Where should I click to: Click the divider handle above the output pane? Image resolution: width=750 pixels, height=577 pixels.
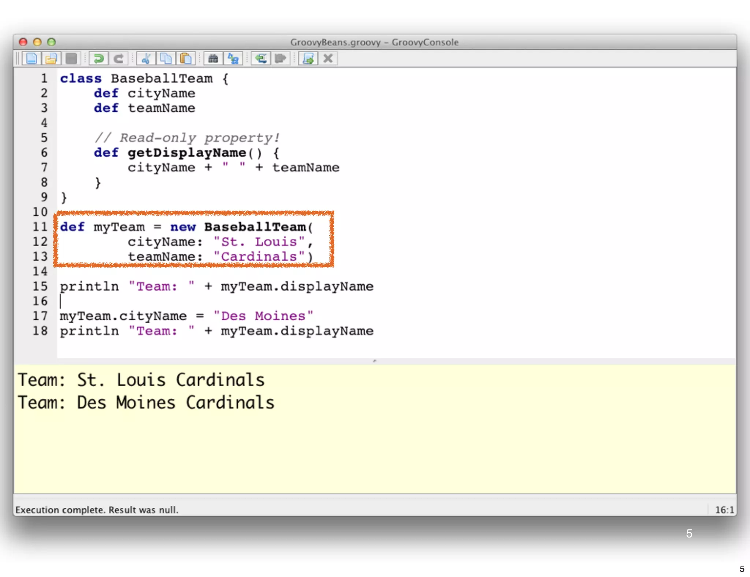[374, 361]
